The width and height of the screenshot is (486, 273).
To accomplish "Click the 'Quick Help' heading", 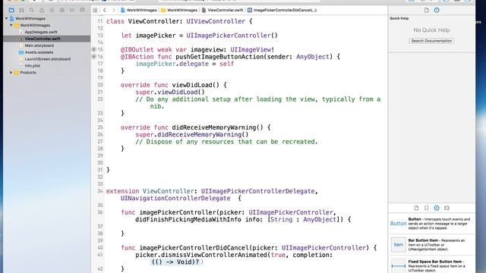I will tap(399, 18).
